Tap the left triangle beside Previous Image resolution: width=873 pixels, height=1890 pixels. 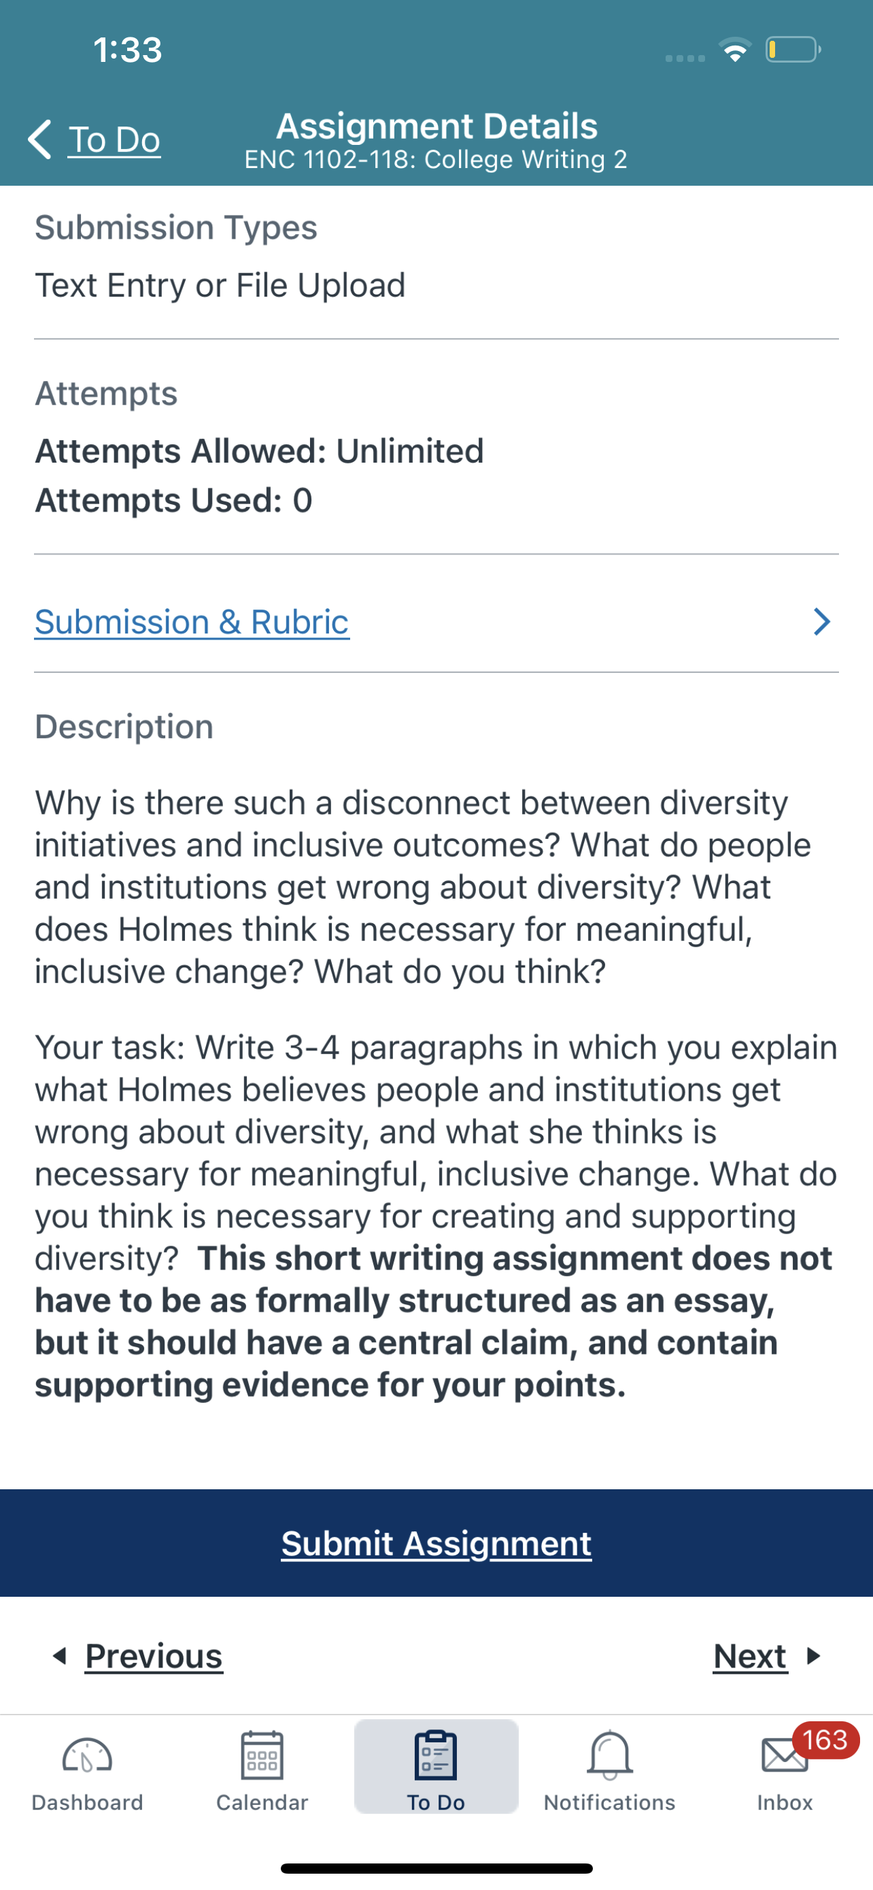(x=59, y=1656)
